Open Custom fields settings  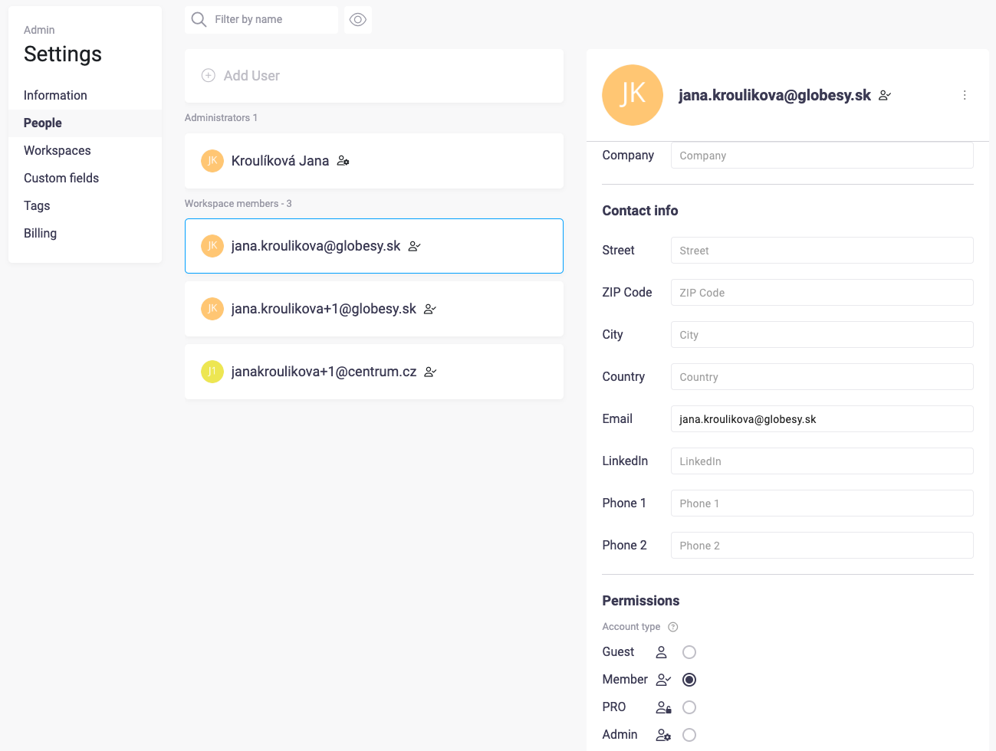coord(61,179)
